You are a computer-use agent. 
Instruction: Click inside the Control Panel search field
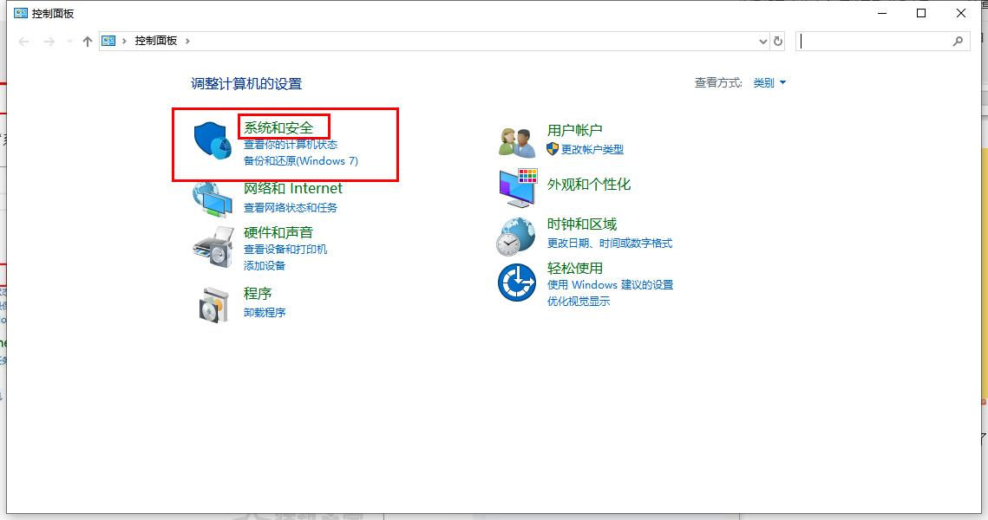(x=876, y=41)
